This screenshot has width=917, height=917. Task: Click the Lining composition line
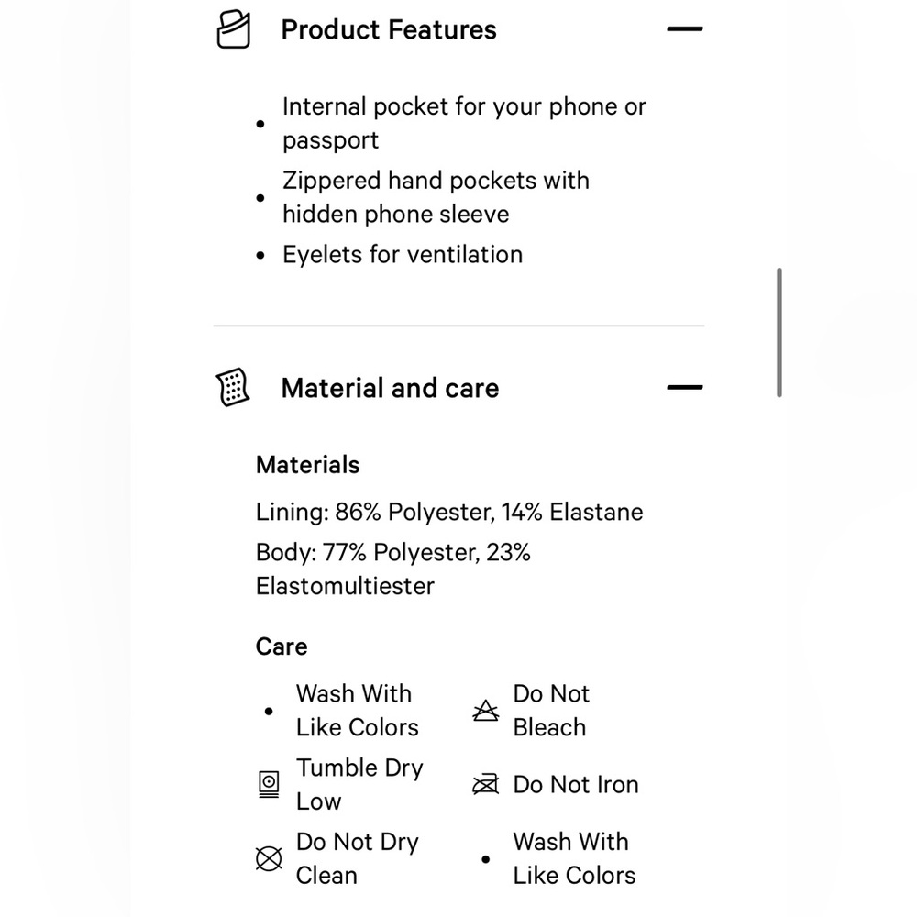point(449,512)
